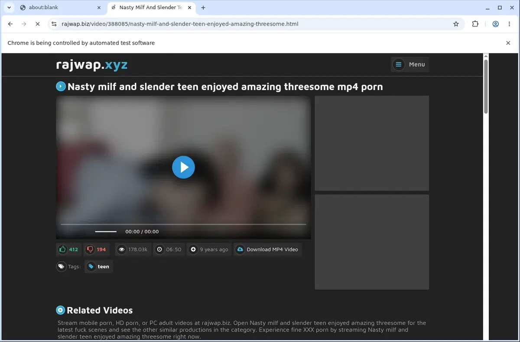Stop loading the page
Viewport: 520px width, 342px height.
pyautogui.click(x=38, y=24)
